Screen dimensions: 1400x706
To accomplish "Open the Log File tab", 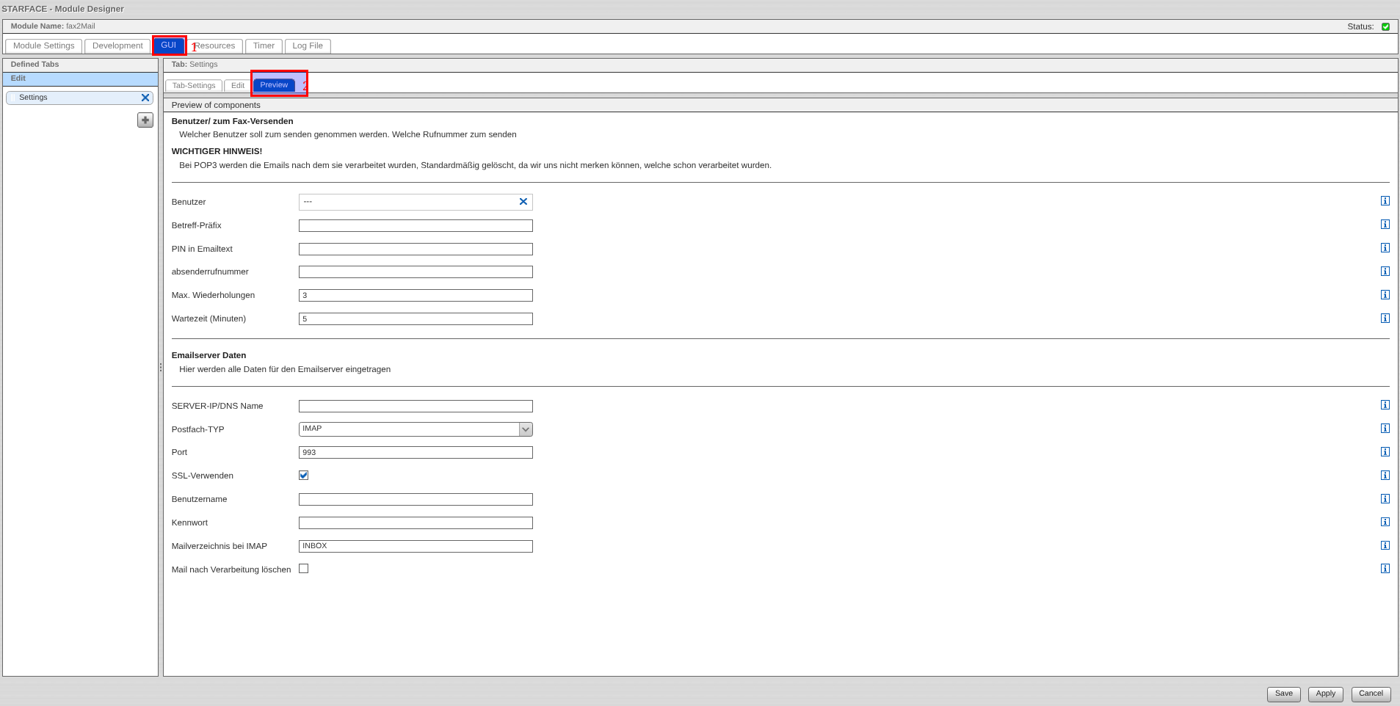I will (308, 46).
